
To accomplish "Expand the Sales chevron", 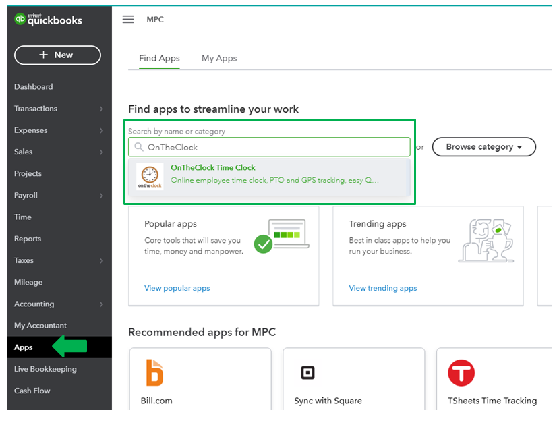I will [x=101, y=152].
